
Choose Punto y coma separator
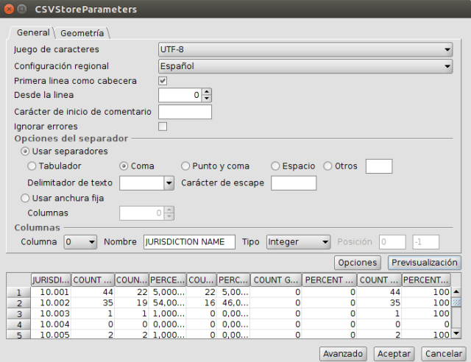pyautogui.click(x=186, y=166)
